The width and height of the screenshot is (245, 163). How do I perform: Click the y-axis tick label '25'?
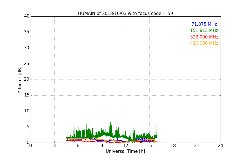coord(27,63)
